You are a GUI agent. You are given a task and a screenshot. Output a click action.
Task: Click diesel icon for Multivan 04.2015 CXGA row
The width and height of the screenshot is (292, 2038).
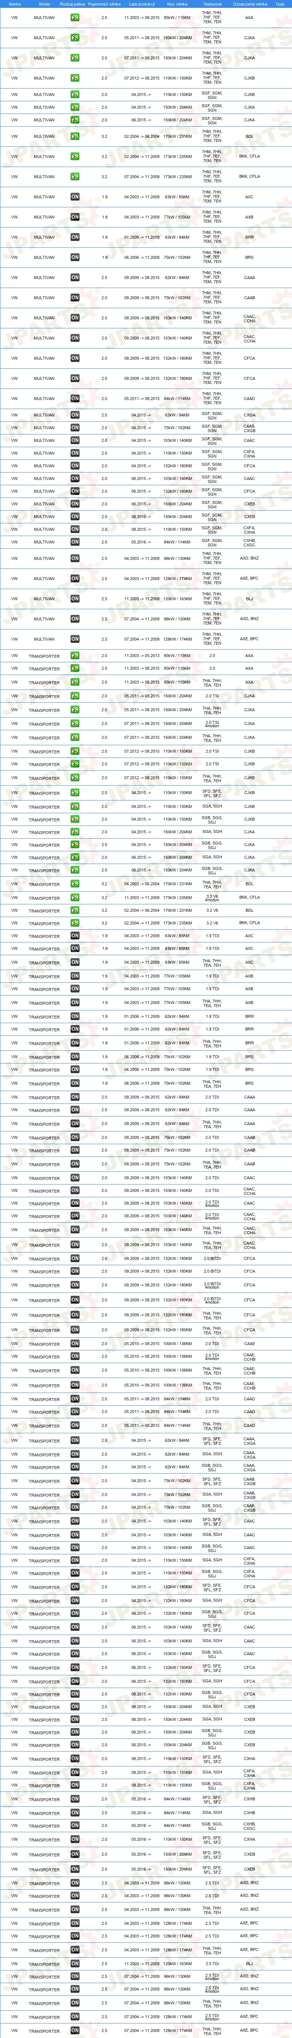pos(74,415)
